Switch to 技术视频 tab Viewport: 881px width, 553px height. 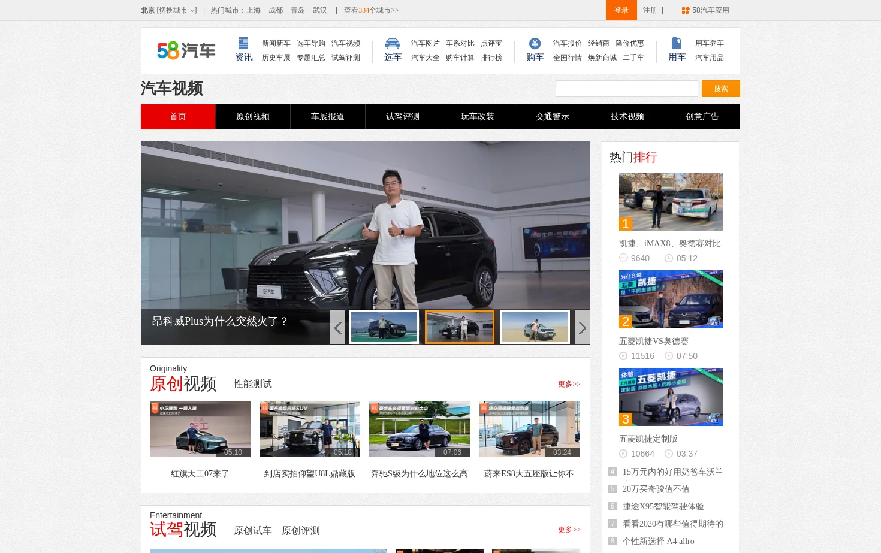coord(627,117)
